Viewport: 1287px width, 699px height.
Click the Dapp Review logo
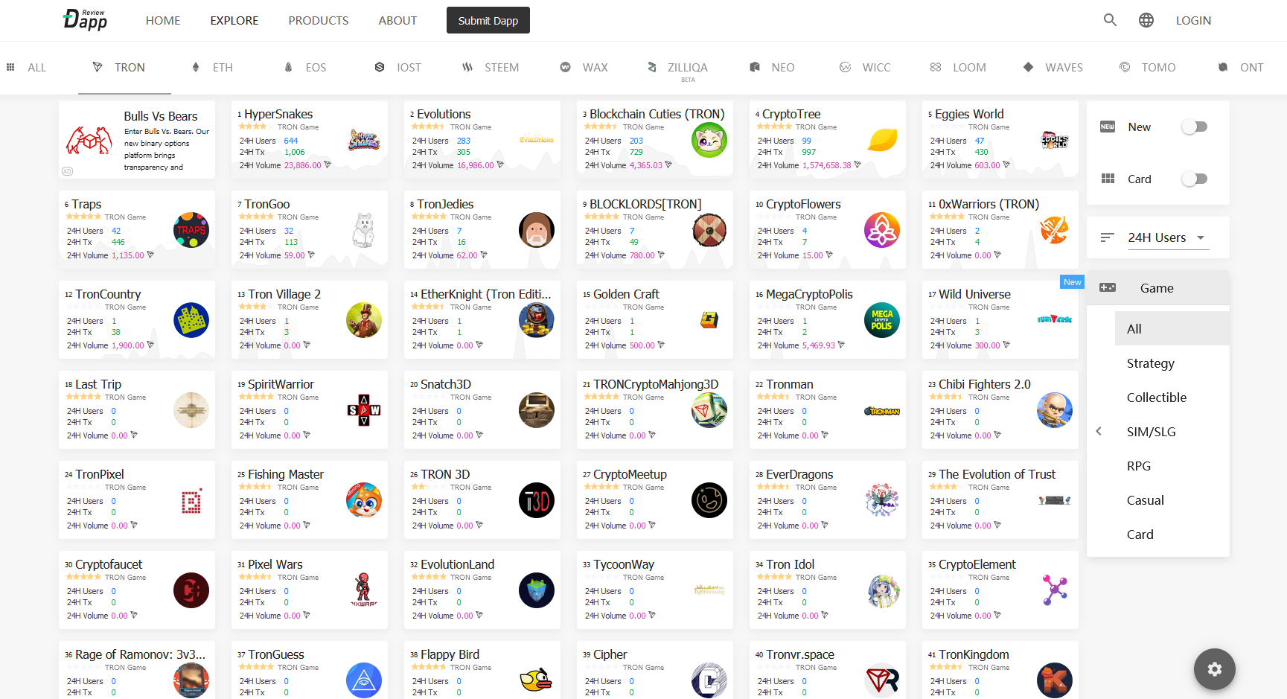[x=86, y=20]
